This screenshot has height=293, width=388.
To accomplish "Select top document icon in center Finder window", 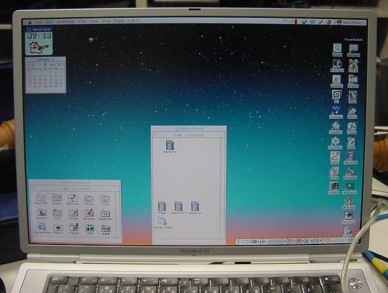I will tap(170, 146).
